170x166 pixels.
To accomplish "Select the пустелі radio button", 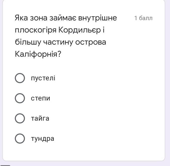I will pos(20,78).
